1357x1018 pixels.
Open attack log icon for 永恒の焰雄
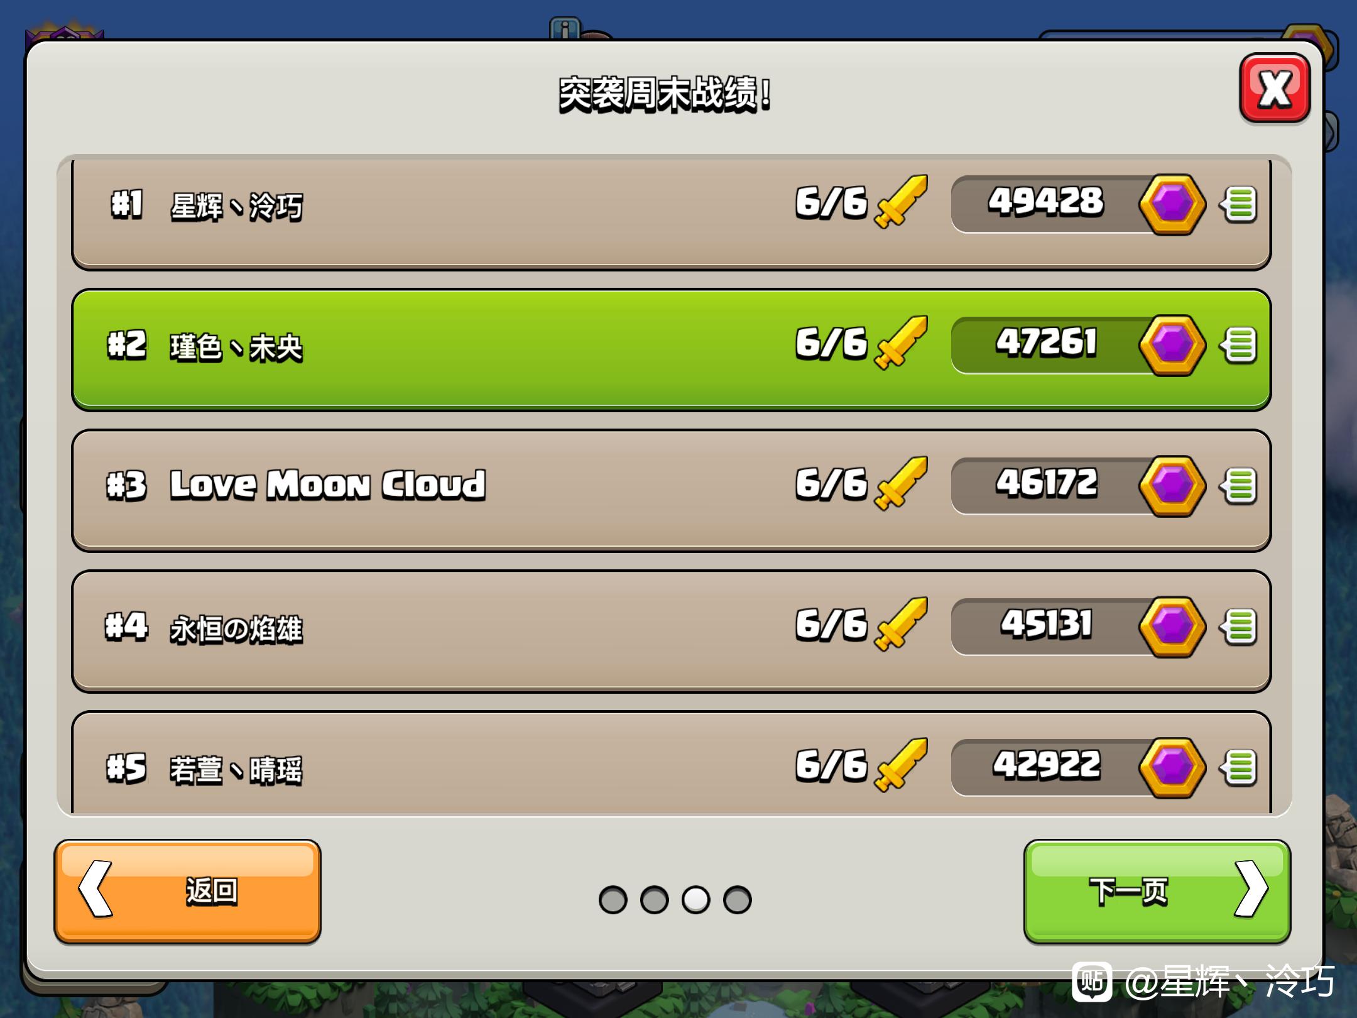pyautogui.click(x=1239, y=627)
